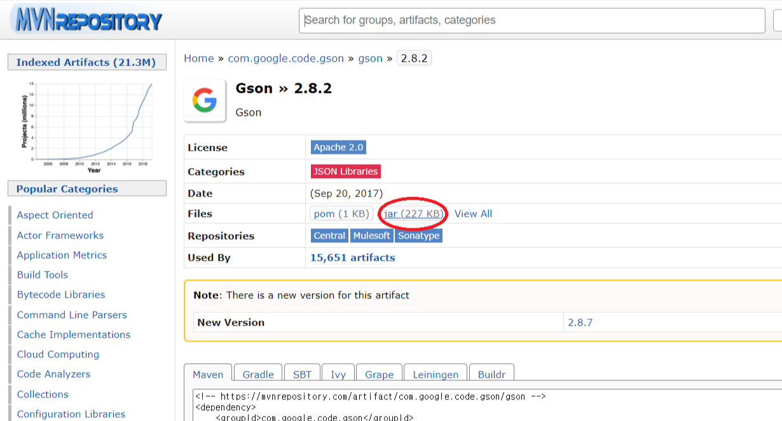
Task: Click the Popular Categories header
Action: [87, 189]
